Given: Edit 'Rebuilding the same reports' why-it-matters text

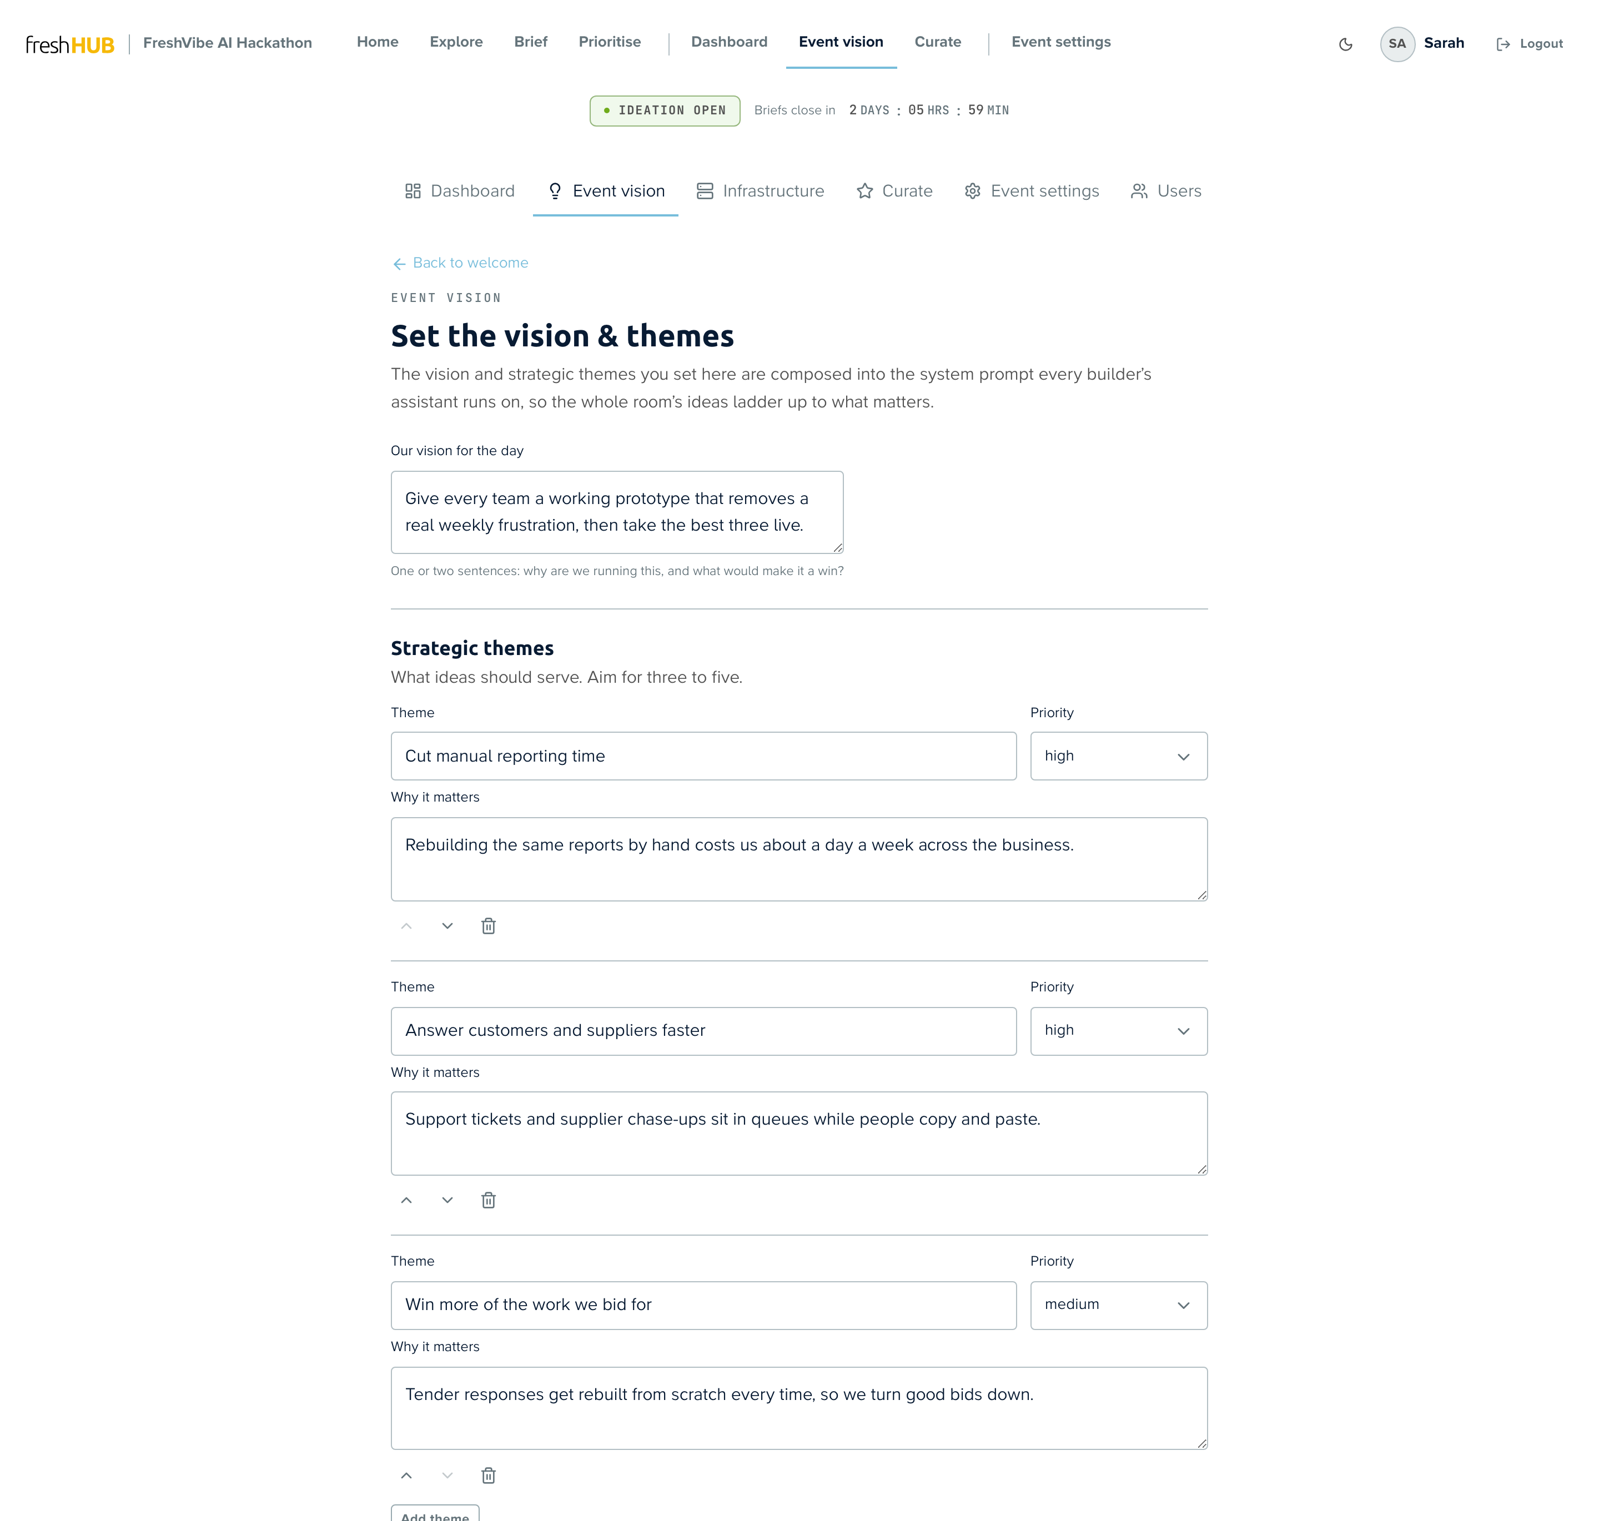Looking at the screenshot, I should point(799,859).
